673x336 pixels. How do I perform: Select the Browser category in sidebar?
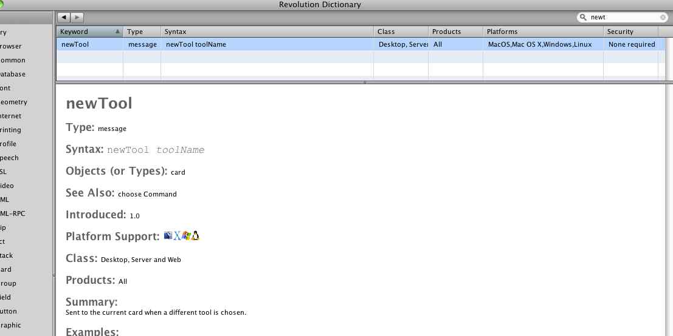[11, 46]
